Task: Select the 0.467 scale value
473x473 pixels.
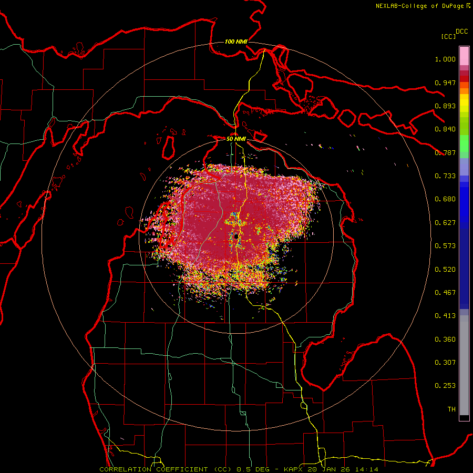Action: (x=445, y=293)
